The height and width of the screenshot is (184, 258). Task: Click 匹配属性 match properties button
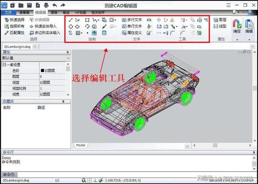pyautogui.click(x=14, y=33)
